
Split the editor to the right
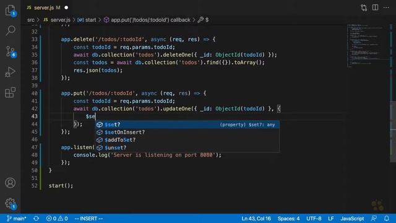tap(376, 7)
